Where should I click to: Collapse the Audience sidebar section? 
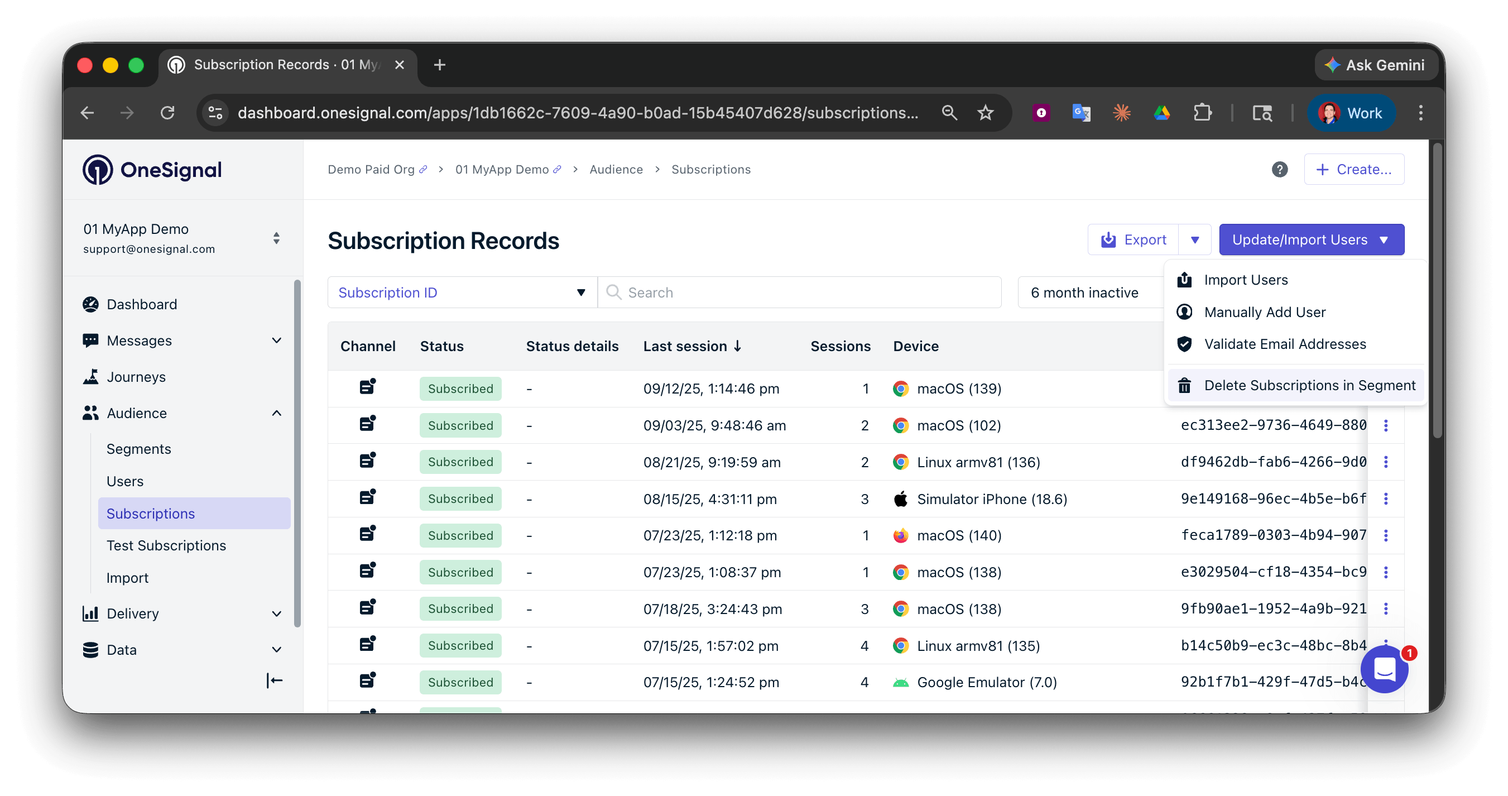[276, 413]
